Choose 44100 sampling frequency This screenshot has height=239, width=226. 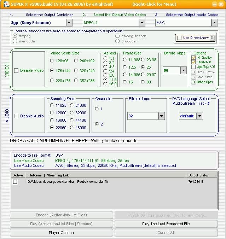[x=72, y=120]
